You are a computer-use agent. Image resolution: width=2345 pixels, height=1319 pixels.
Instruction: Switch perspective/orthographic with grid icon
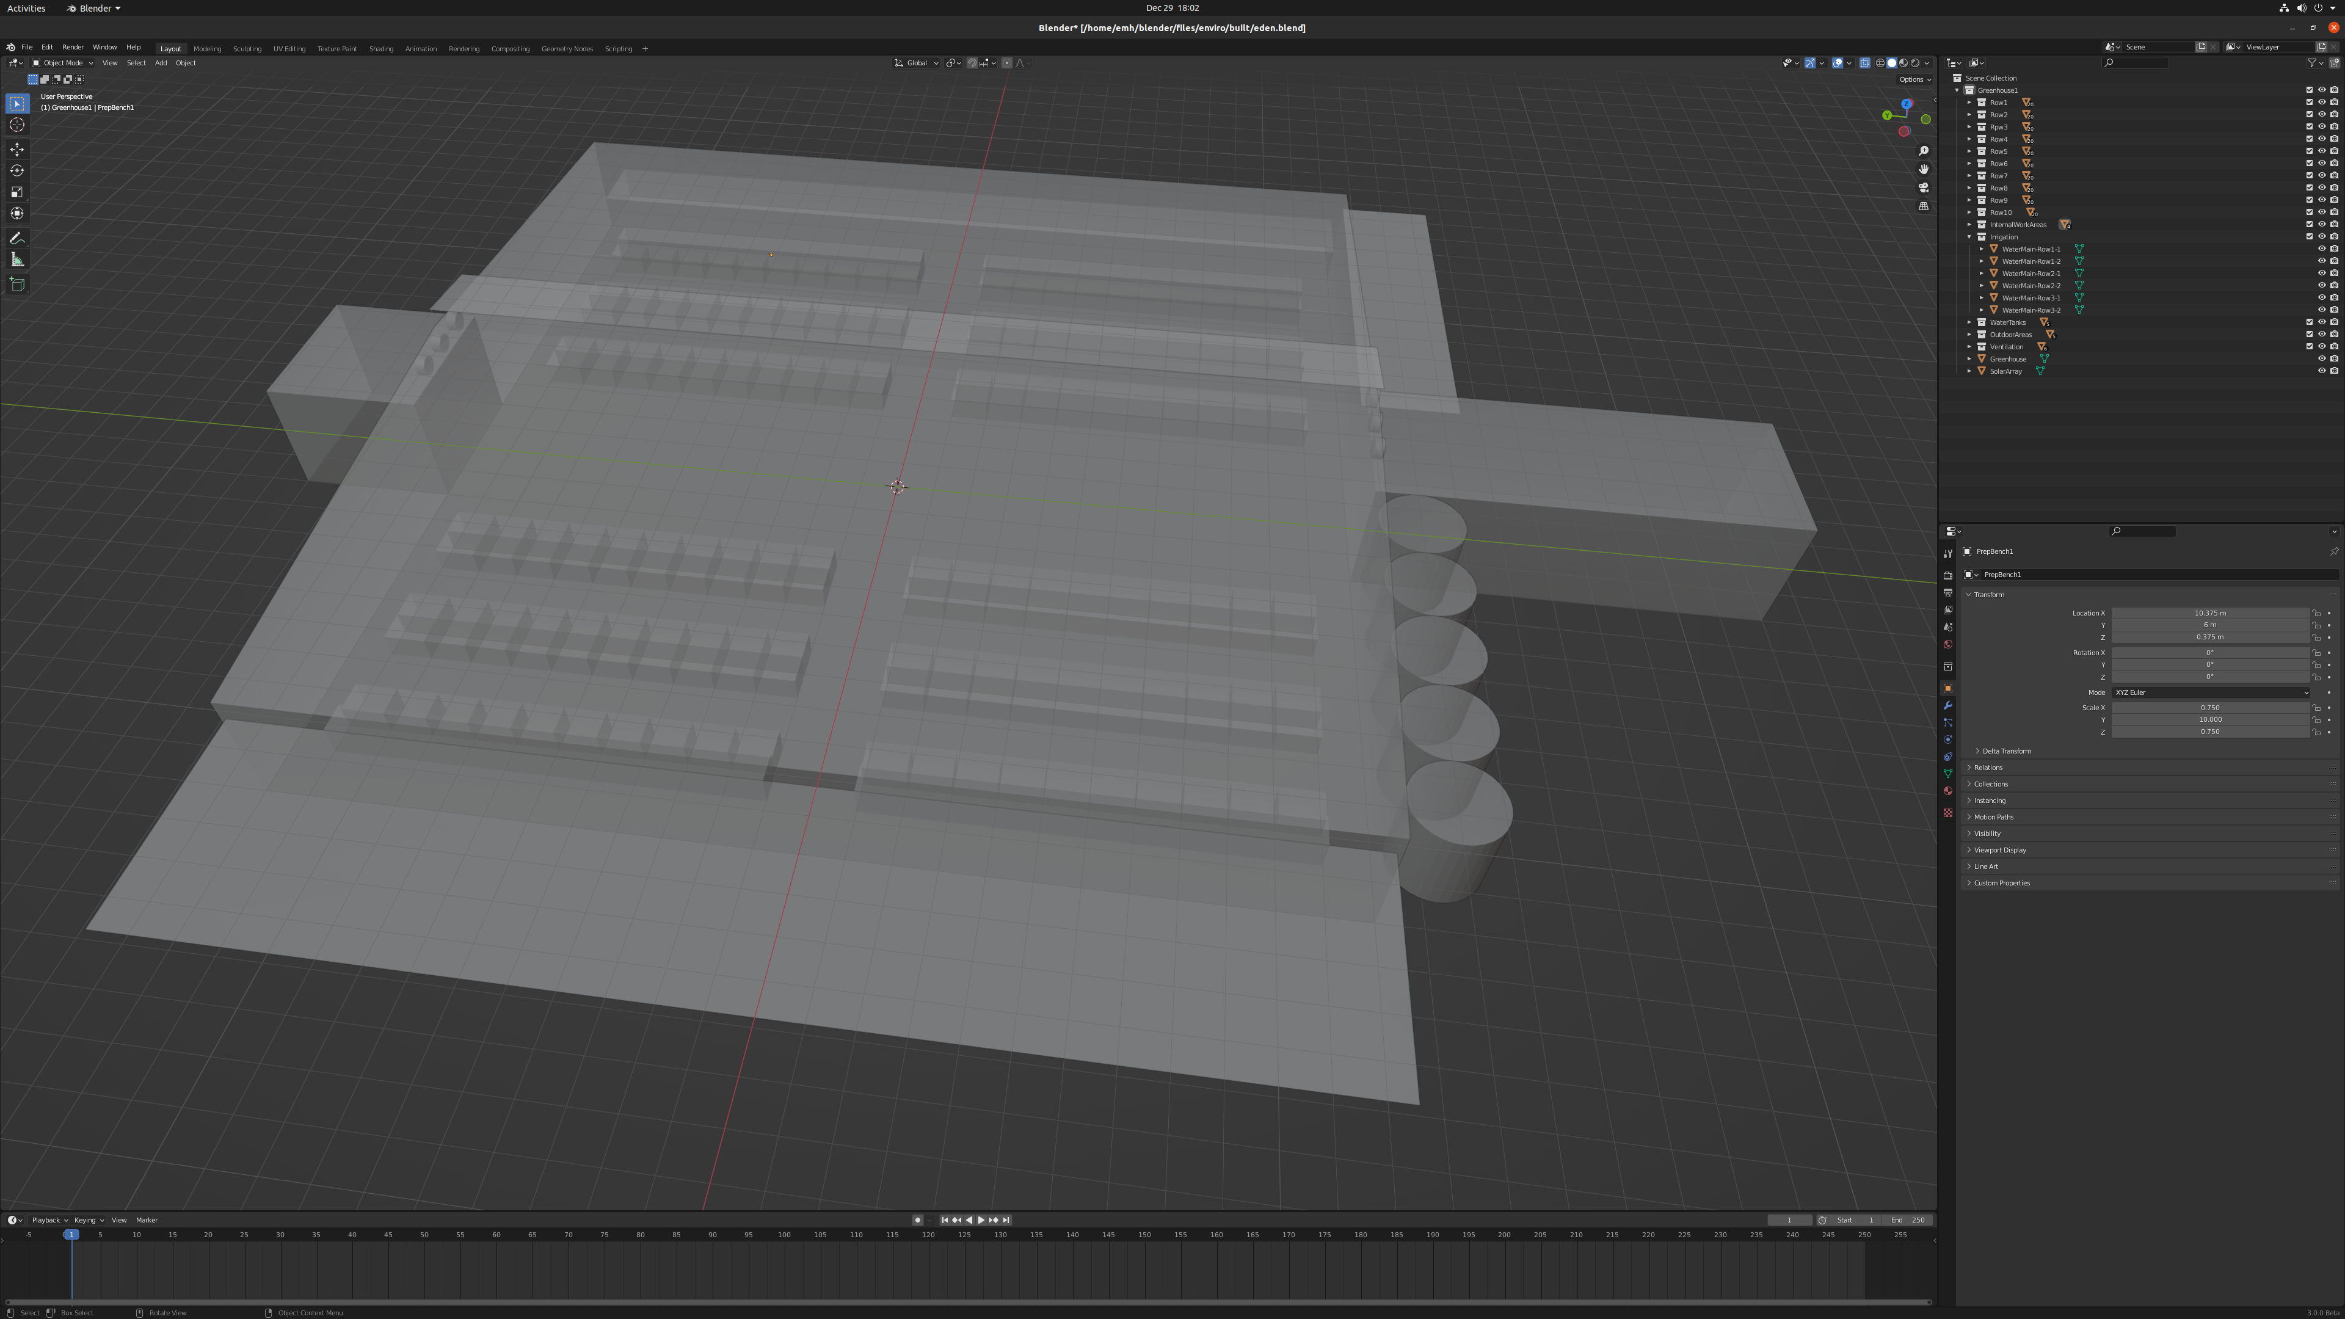tap(1924, 206)
